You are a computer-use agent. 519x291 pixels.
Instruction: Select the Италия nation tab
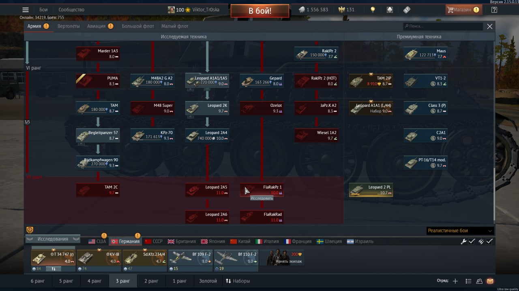coord(267,241)
